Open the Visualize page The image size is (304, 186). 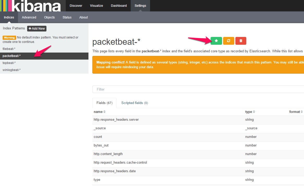coord(96,5)
